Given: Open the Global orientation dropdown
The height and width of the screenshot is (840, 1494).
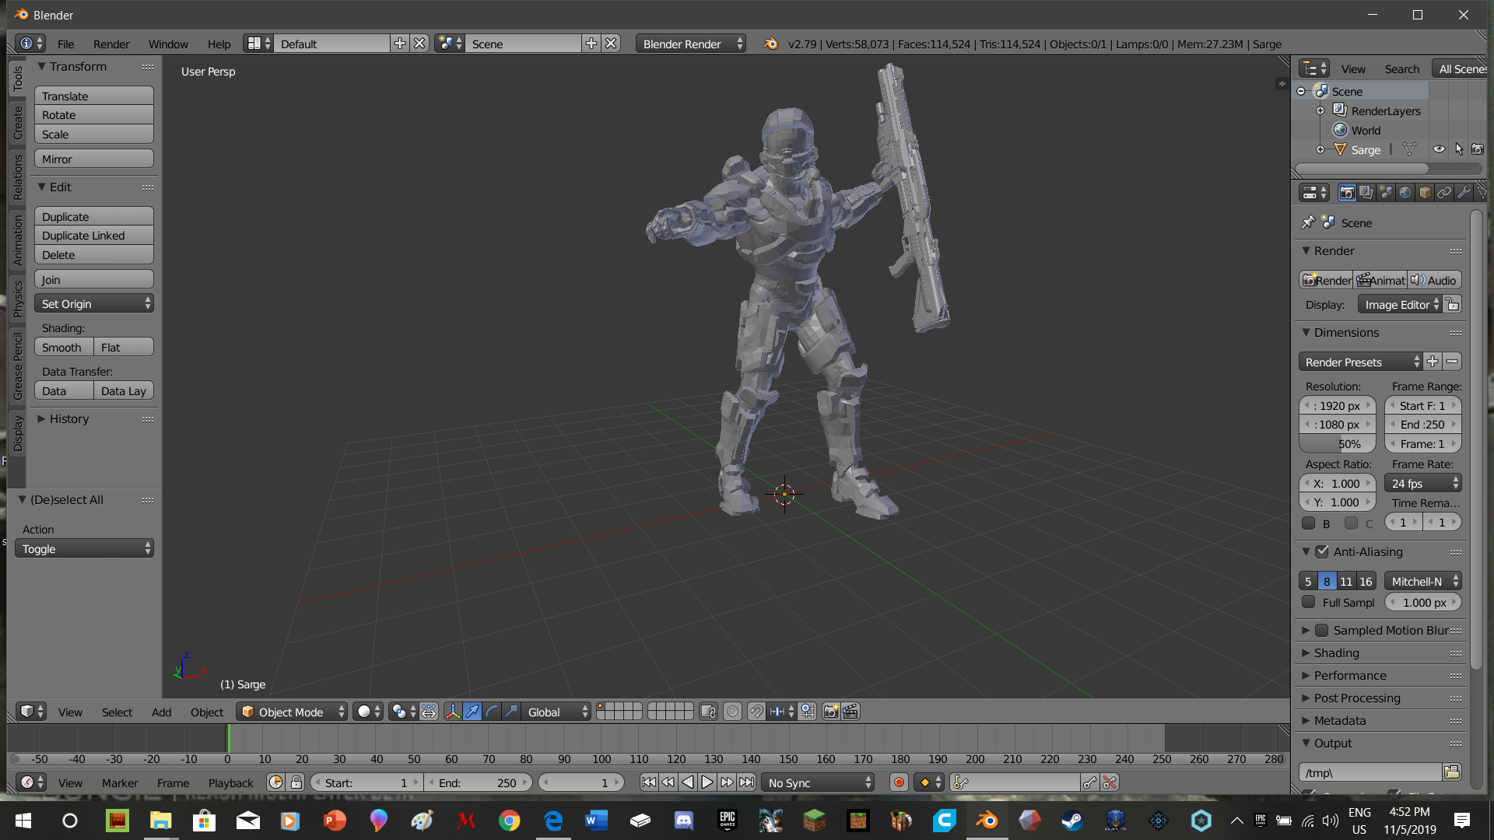Looking at the screenshot, I should [556, 712].
